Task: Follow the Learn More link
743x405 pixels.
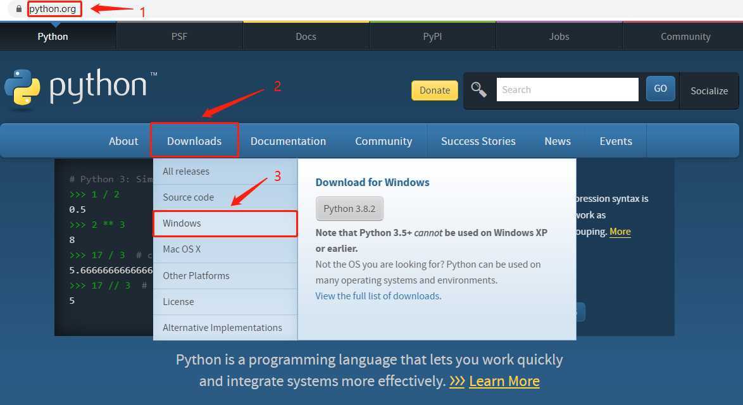Action: pos(504,382)
